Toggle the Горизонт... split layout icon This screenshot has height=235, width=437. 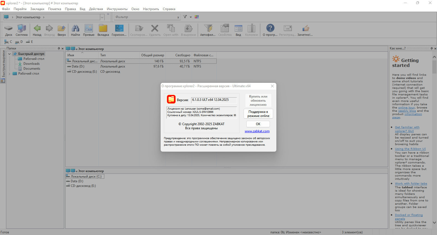click(x=119, y=28)
